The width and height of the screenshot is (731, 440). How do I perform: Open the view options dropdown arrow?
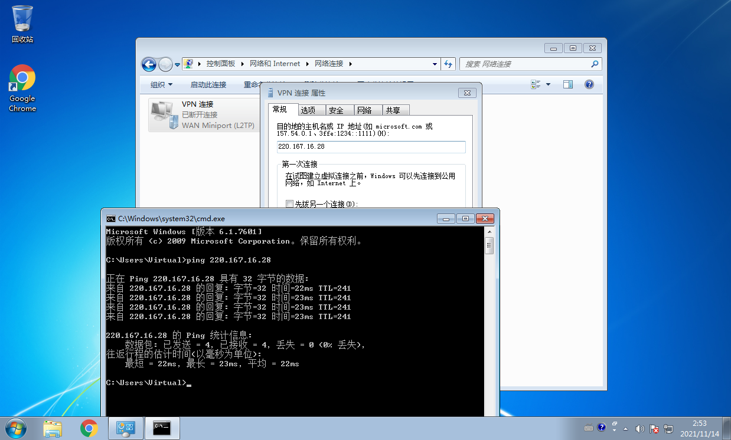pyautogui.click(x=548, y=84)
